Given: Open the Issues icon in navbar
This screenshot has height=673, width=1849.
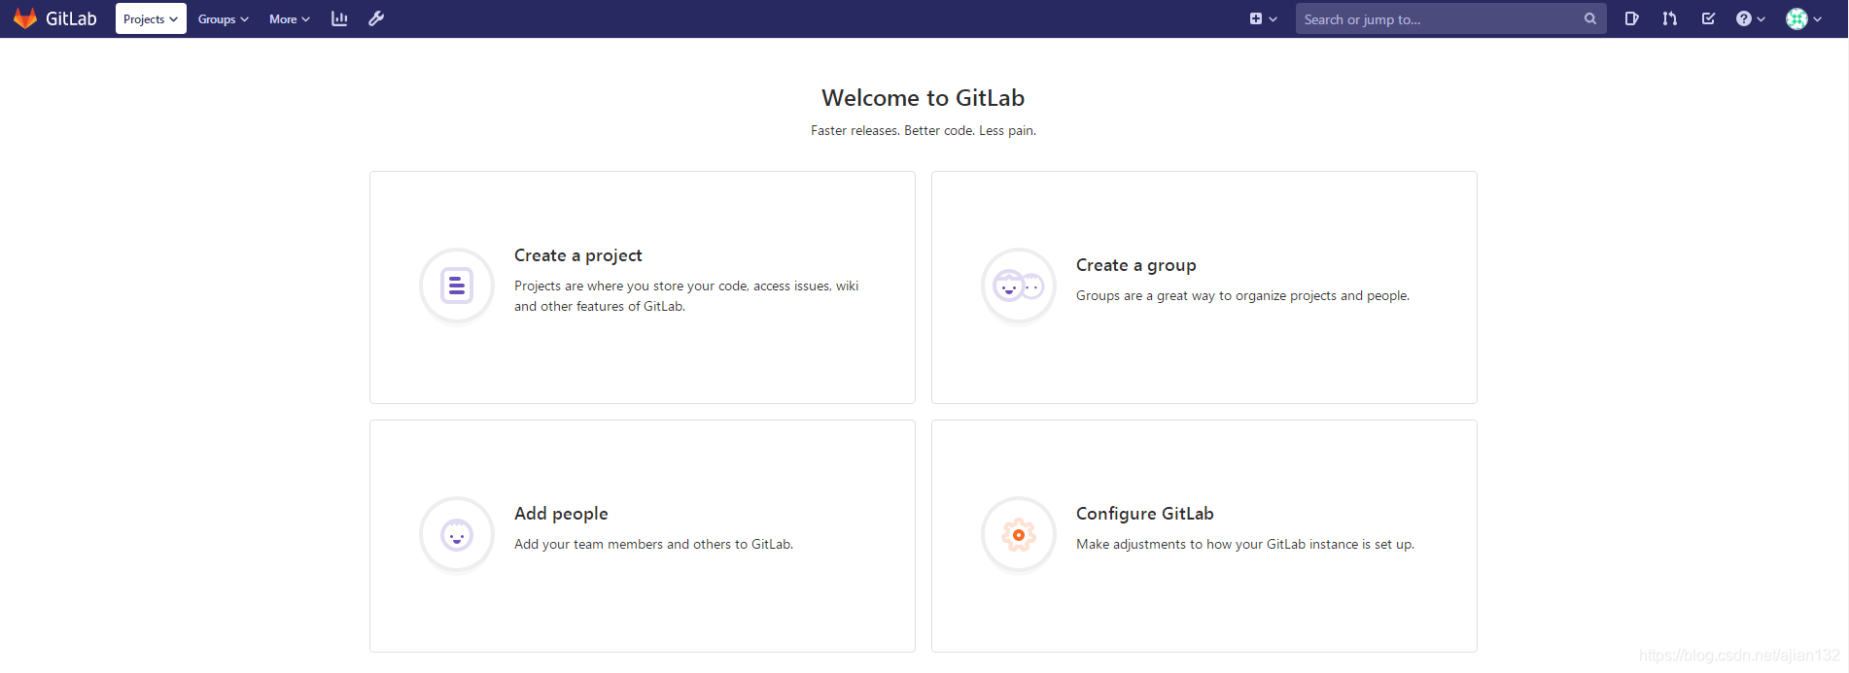Looking at the screenshot, I should point(1631,18).
